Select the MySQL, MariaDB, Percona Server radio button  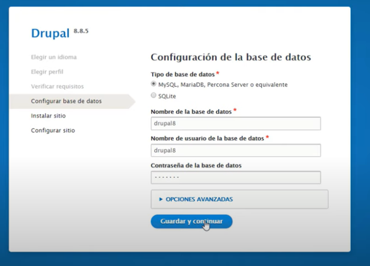(x=153, y=84)
